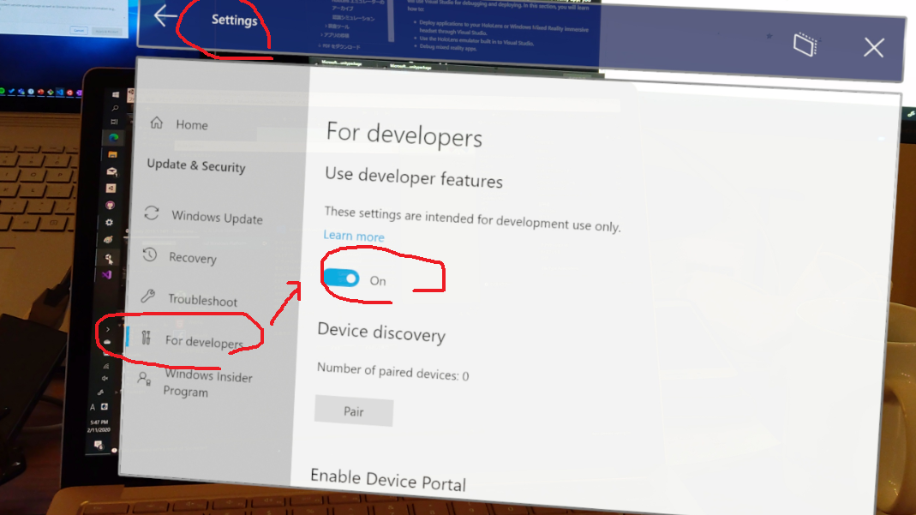Open Action Center notifications on laptop
Screen dimensions: 916x515
pos(99,445)
